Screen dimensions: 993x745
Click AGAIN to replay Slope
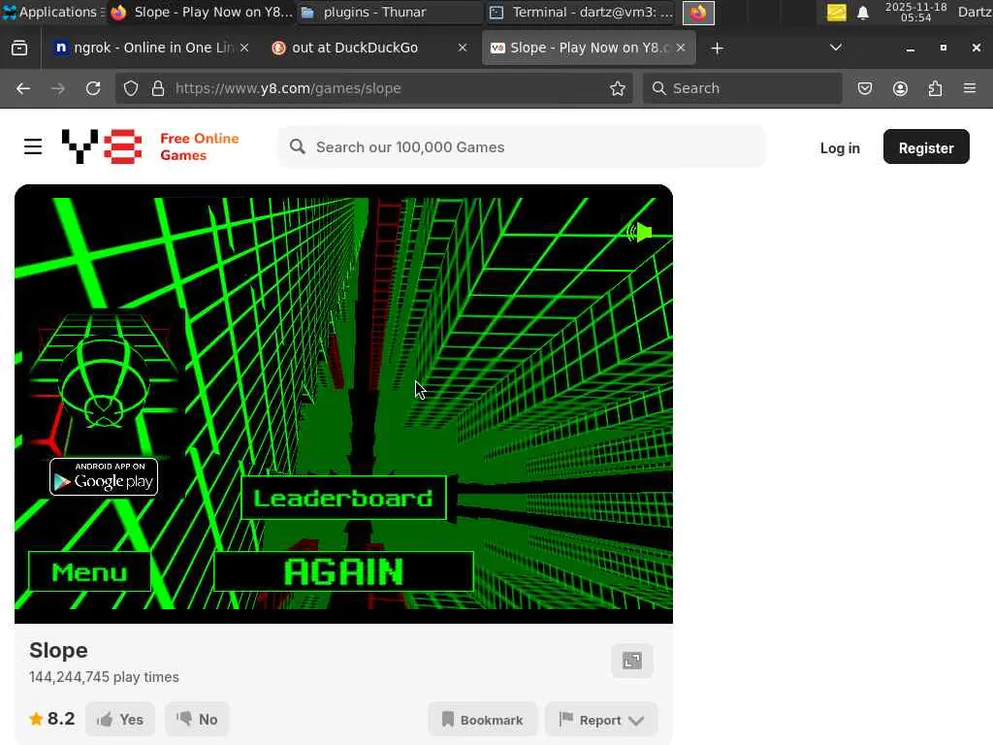tap(343, 571)
